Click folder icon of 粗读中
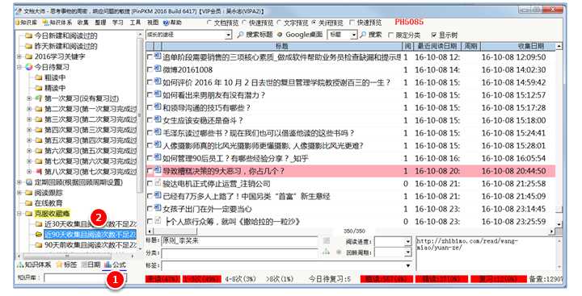Viewport: 582px width, 296px height. tap(39, 77)
